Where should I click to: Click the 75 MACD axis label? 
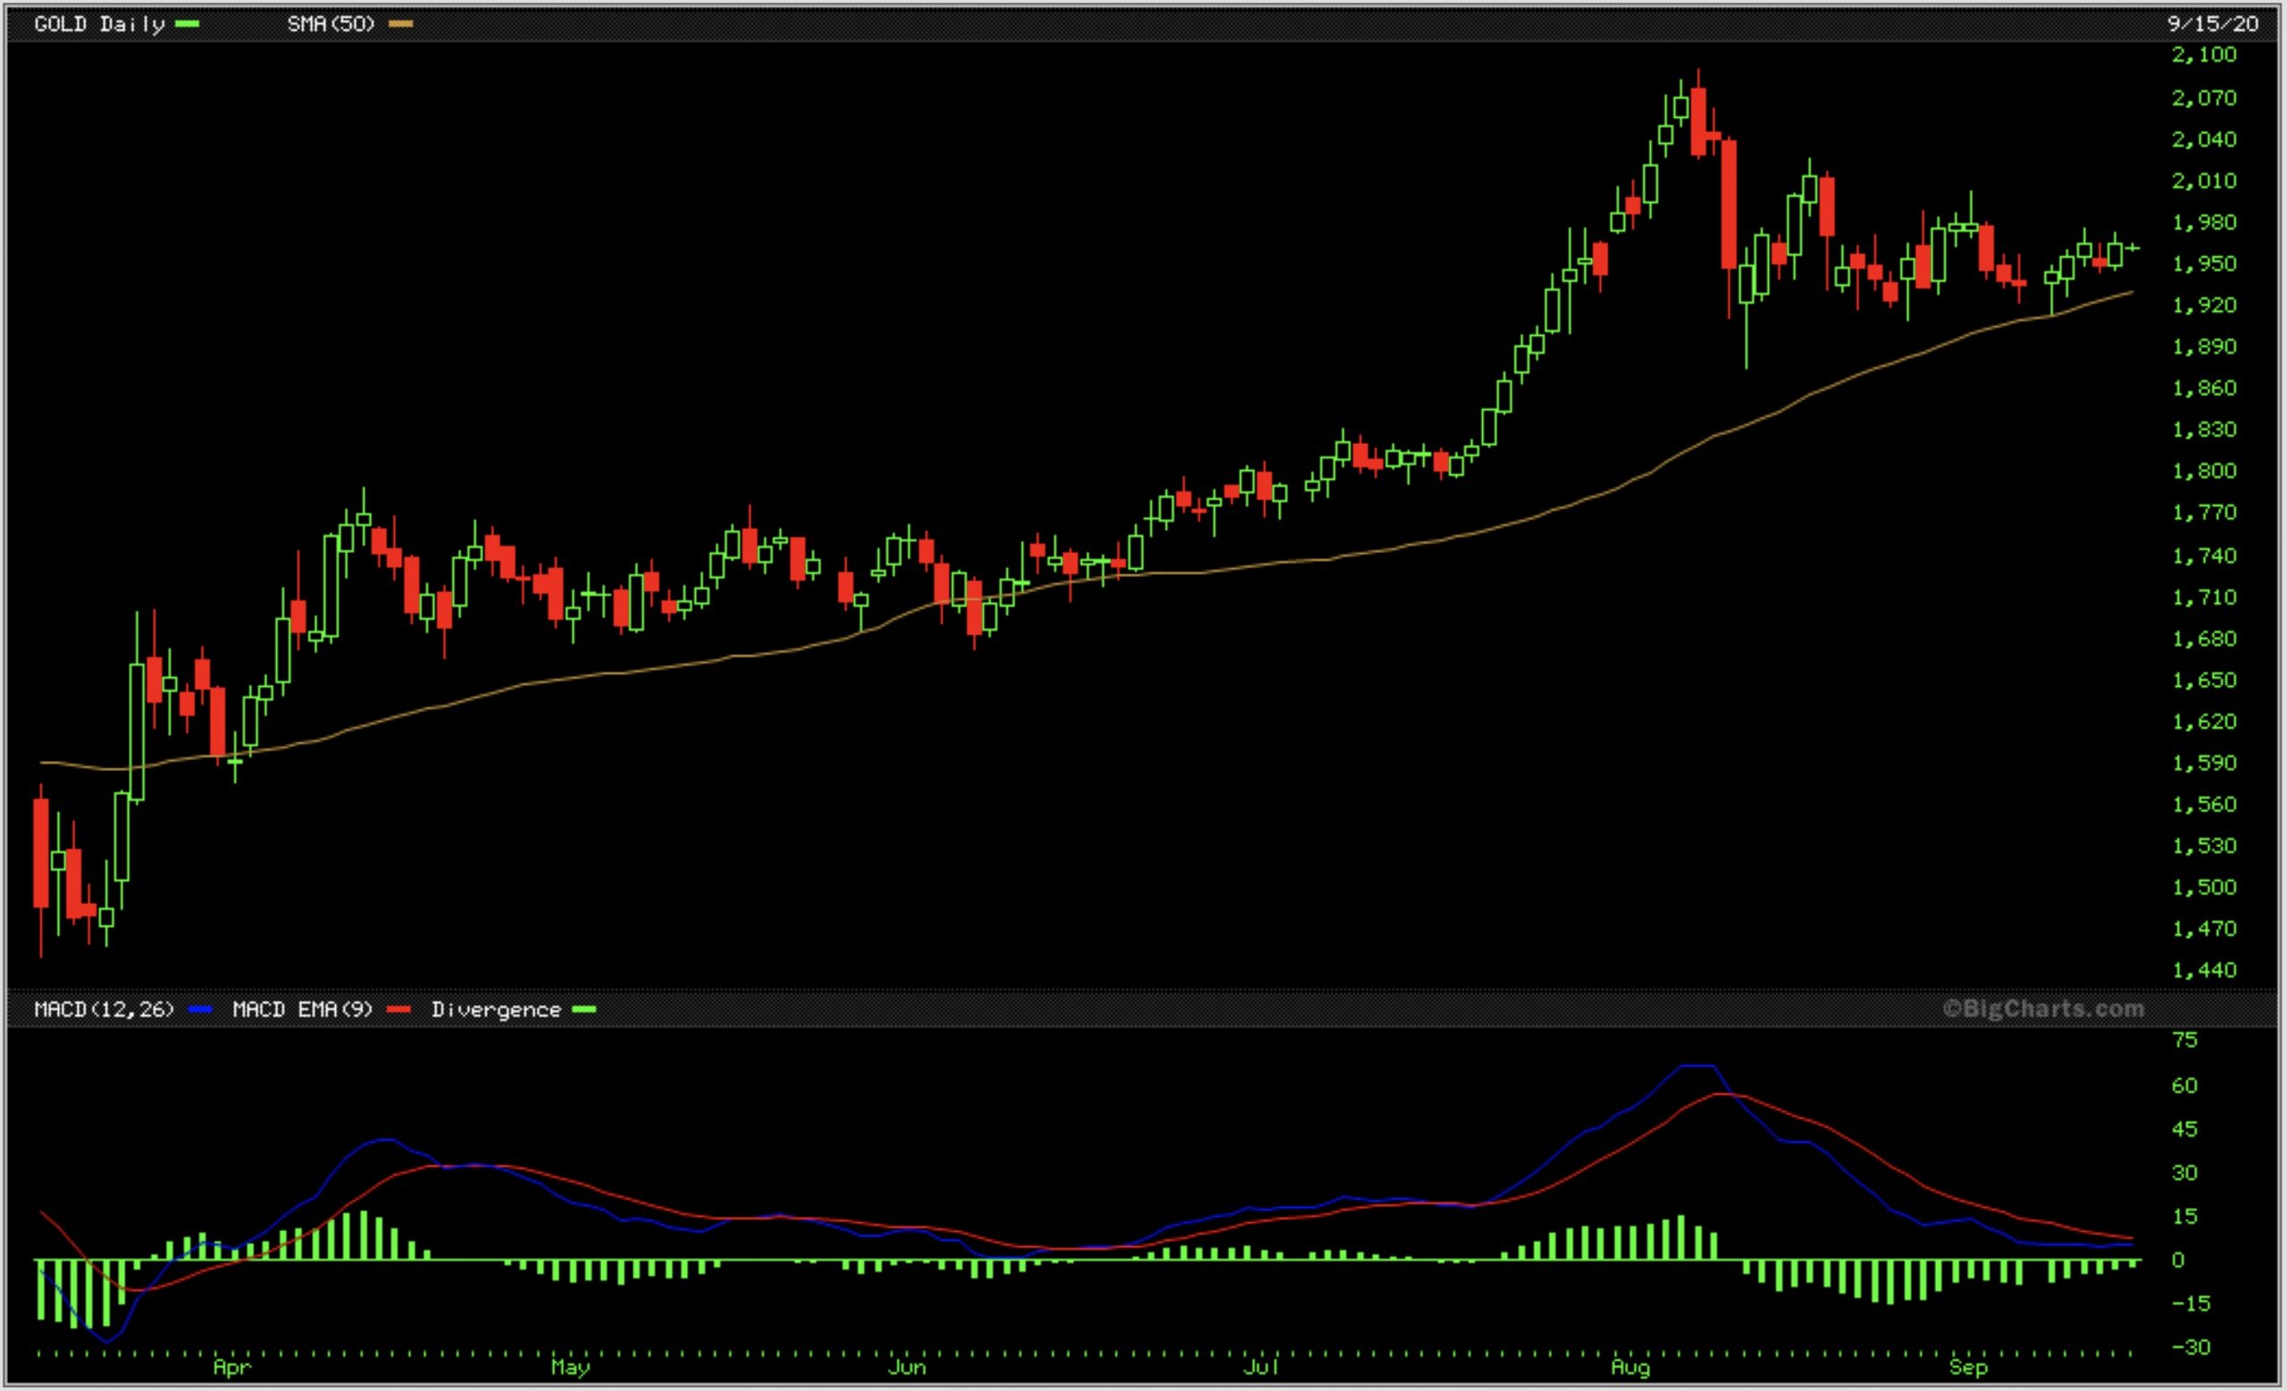(2185, 1040)
